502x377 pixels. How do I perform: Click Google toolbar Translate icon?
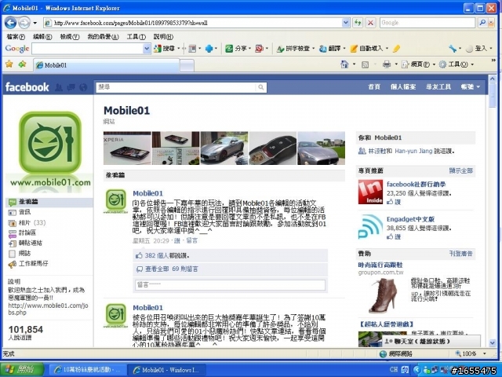[x=323, y=49]
